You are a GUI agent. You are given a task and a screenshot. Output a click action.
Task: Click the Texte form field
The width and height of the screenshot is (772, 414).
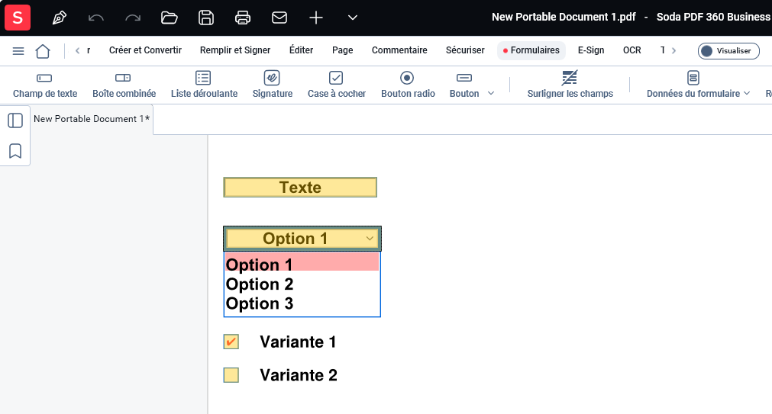pyautogui.click(x=300, y=188)
